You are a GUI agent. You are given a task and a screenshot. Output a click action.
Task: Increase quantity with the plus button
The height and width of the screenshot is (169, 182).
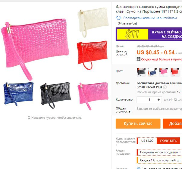pos(159,100)
